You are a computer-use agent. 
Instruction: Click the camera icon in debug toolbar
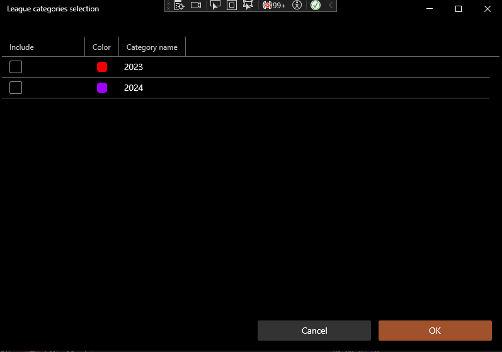pos(196,5)
